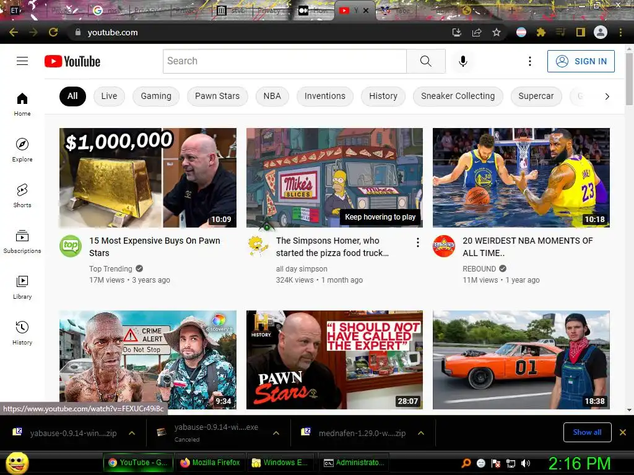The width and height of the screenshot is (634, 475).
Task: Click the page vertical scrollbar thumb
Action: pyautogui.click(x=629, y=79)
